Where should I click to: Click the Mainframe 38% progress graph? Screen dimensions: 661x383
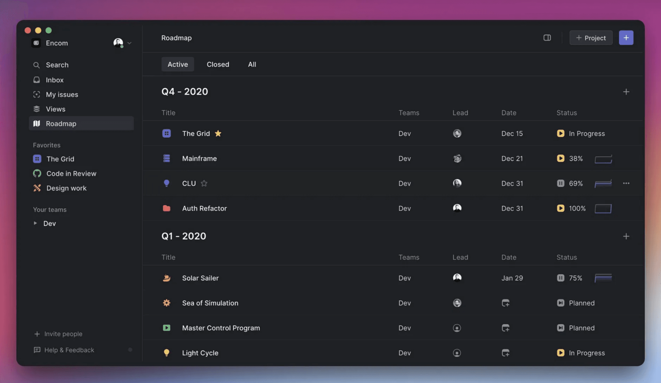[x=603, y=159]
